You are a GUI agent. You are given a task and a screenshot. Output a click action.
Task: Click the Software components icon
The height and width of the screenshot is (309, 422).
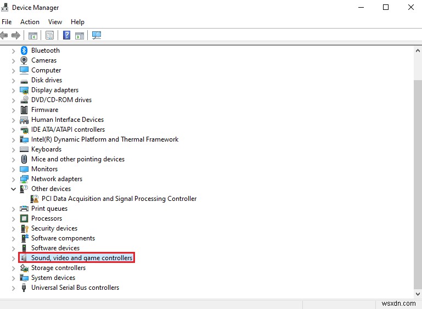25,238
